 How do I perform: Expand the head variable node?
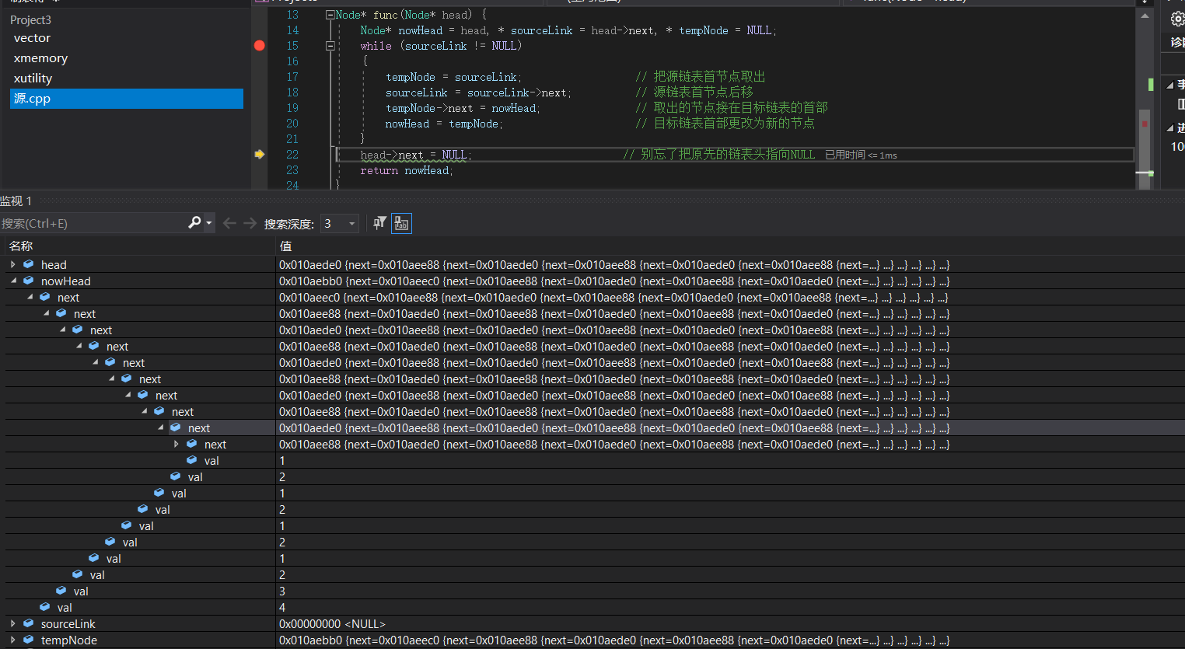(12, 265)
